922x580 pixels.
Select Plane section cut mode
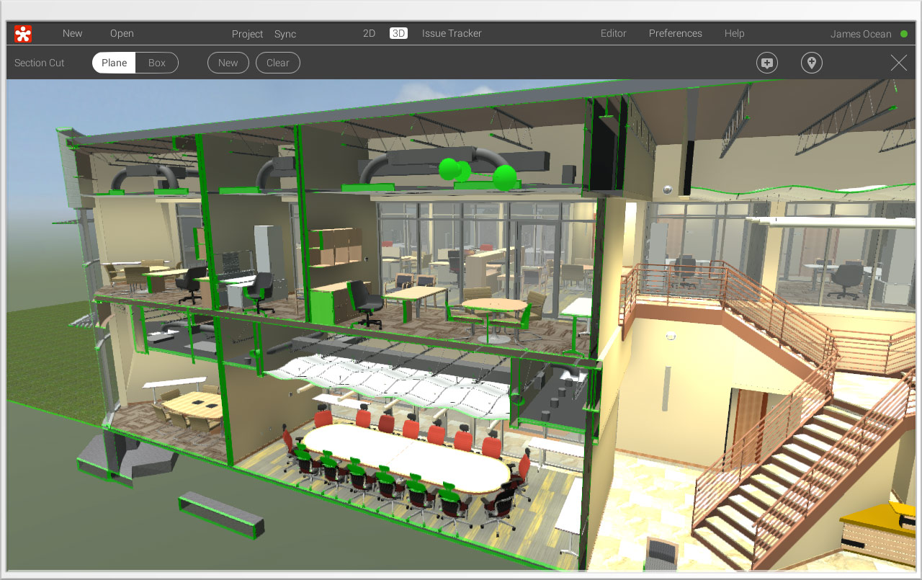pos(113,63)
